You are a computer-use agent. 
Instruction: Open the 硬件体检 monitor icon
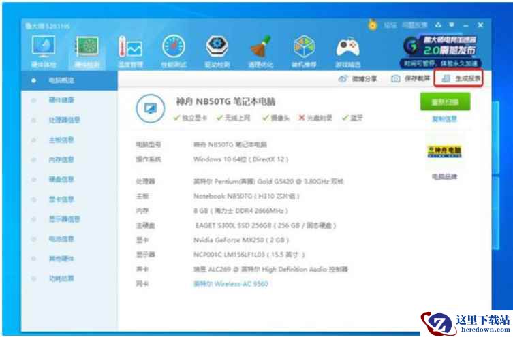pos(44,46)
